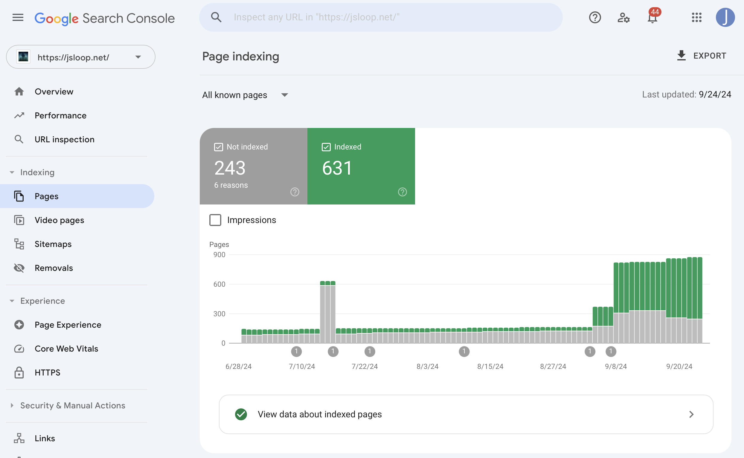Open the hamburger main menu

[18, 18]
